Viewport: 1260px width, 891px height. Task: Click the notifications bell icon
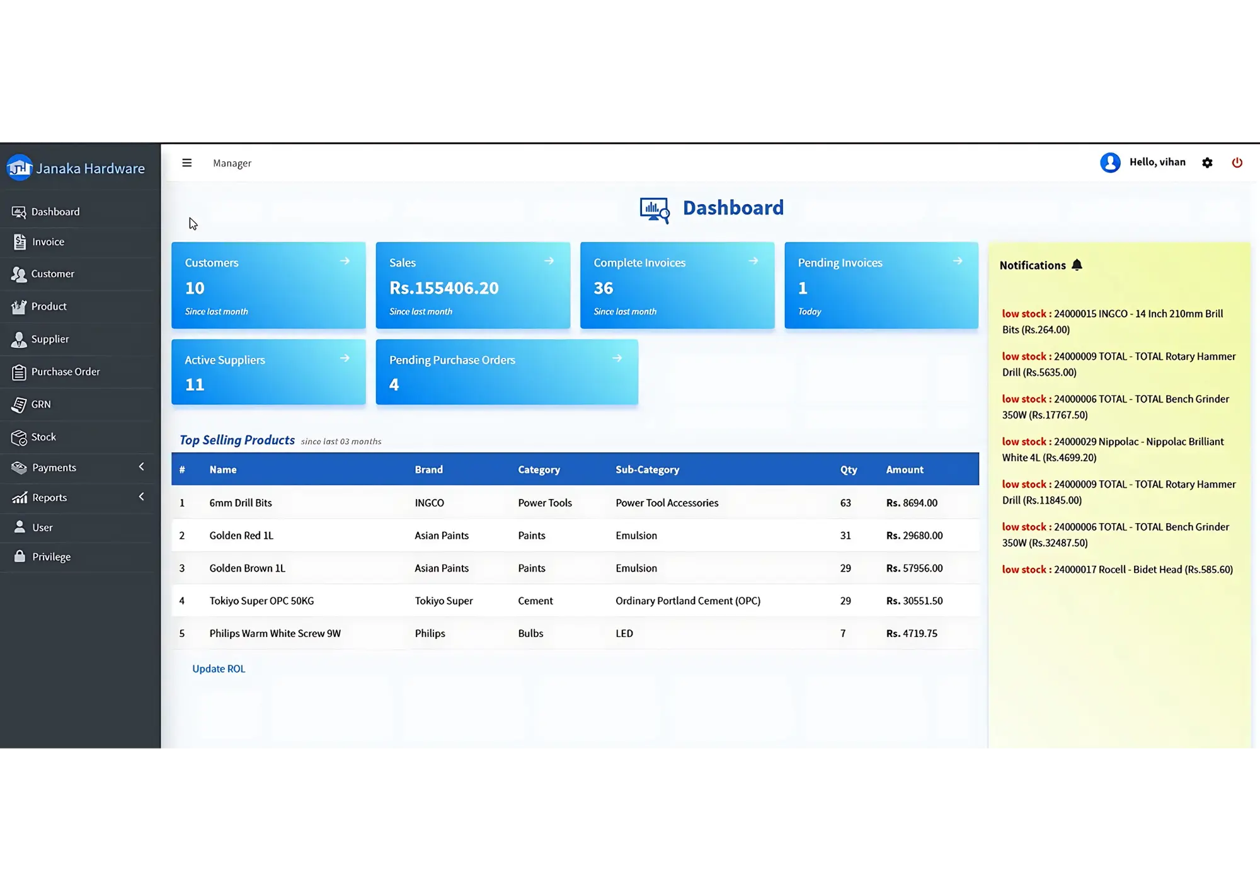pyautogui.click(x=1077, y=265)
